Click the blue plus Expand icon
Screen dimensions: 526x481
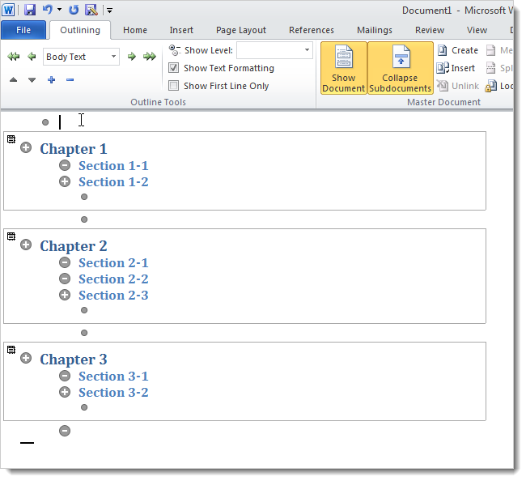[51, 79]
